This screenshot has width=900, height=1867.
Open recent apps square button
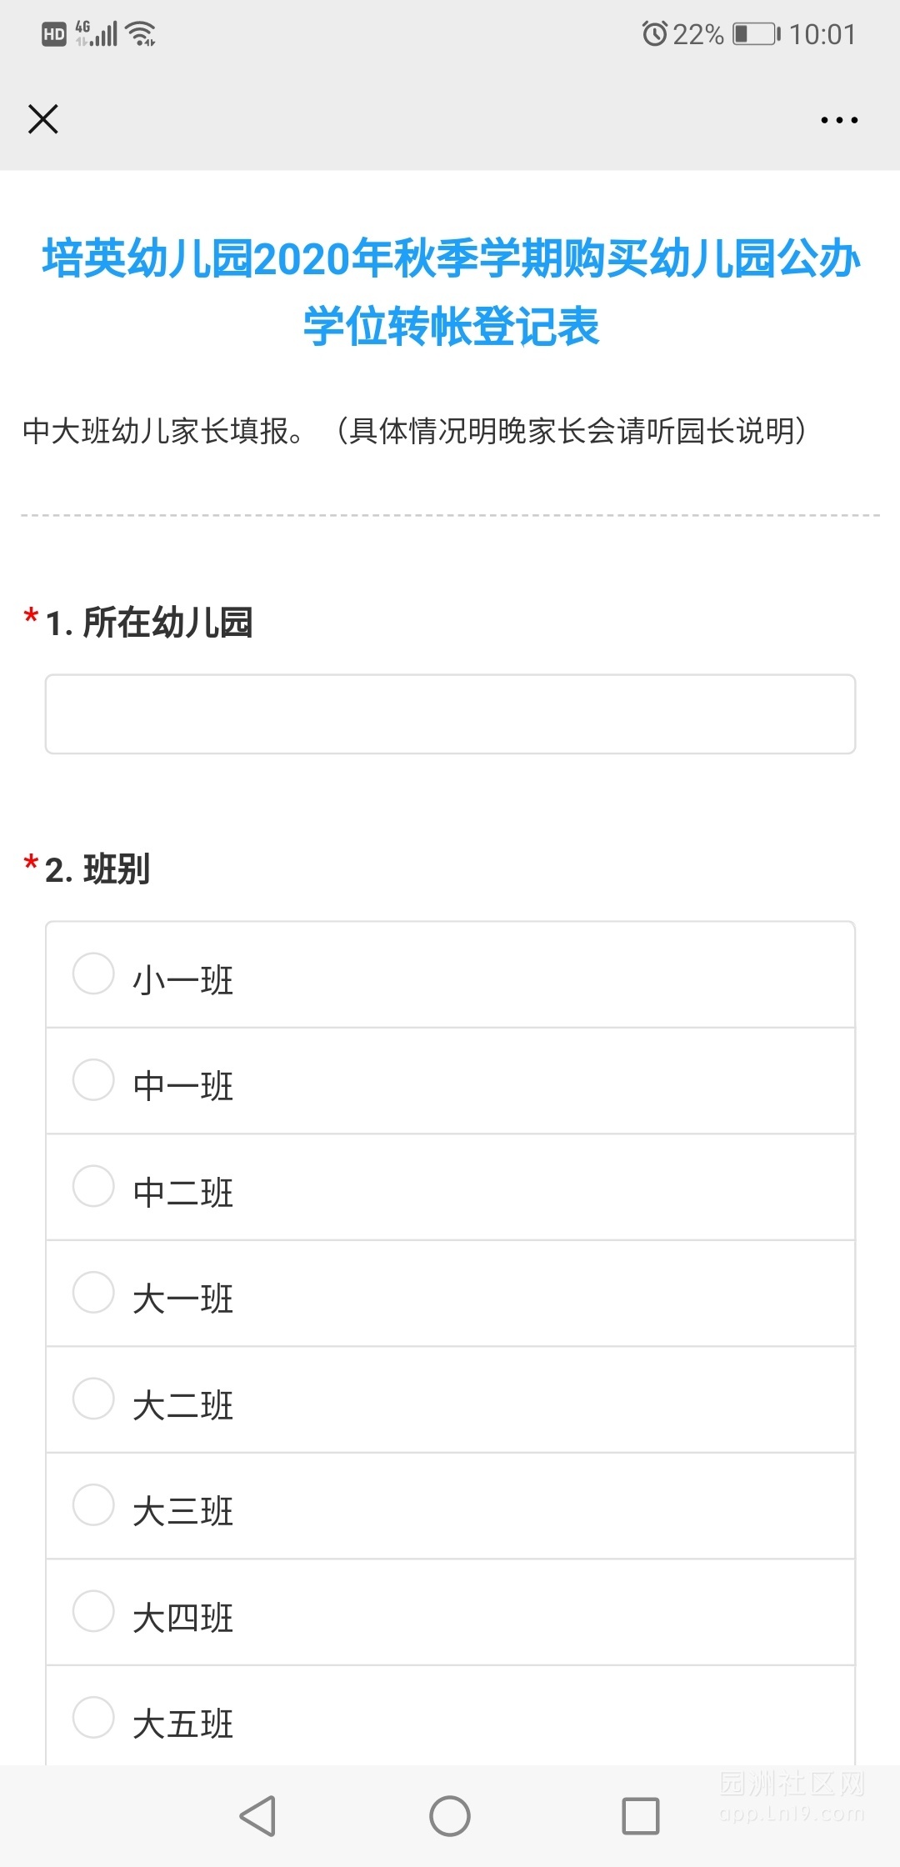pos(641,1815)
